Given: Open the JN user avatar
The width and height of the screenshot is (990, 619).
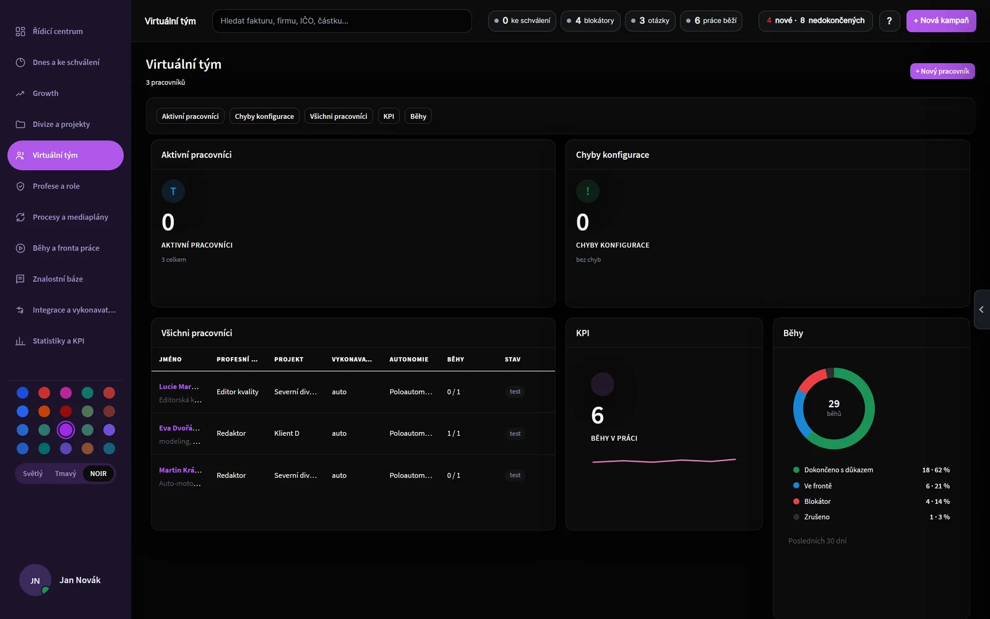Looking at the screenshot, I should tap(35, 580).
